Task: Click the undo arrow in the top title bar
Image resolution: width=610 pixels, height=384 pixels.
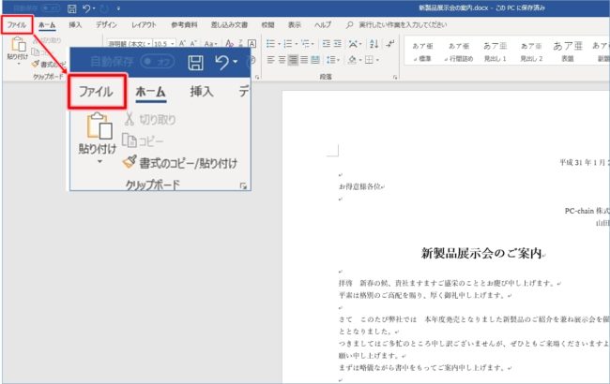Action: coord(86,8)
